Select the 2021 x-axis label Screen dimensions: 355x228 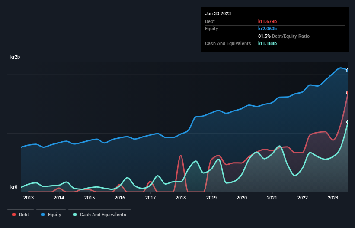click(272, 198)
